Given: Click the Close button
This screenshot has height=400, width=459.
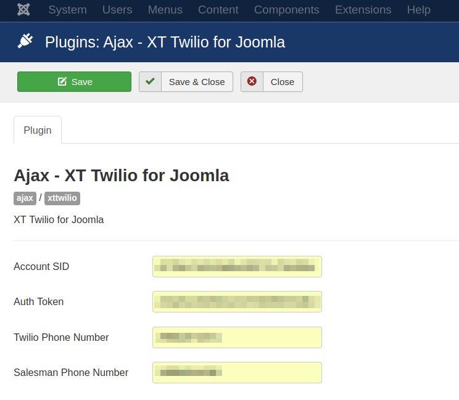Looking at the screenshot, I should coord(271,82).
